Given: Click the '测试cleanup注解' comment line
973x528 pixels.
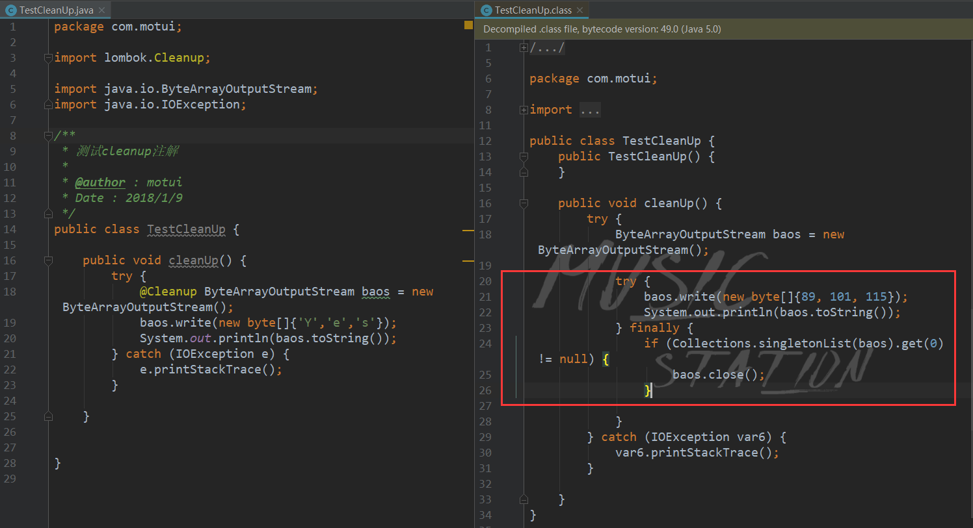Looking at the screenshot, I should 127,151.
